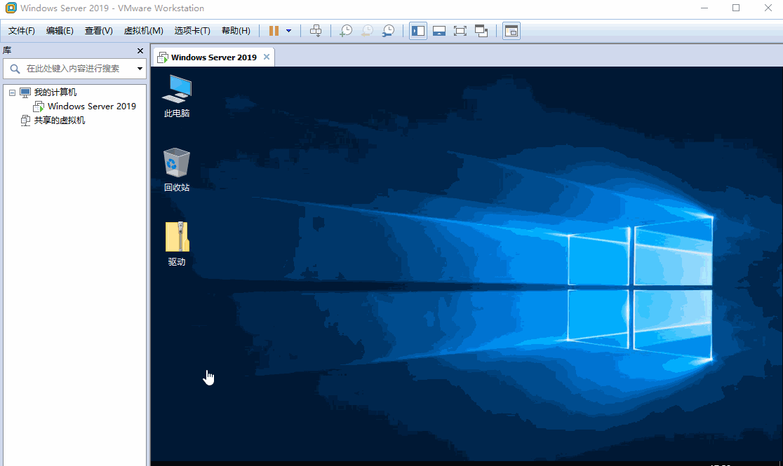Collapse the 我的计算机 tree node
783x466 pixels.
tap(13, 92)
